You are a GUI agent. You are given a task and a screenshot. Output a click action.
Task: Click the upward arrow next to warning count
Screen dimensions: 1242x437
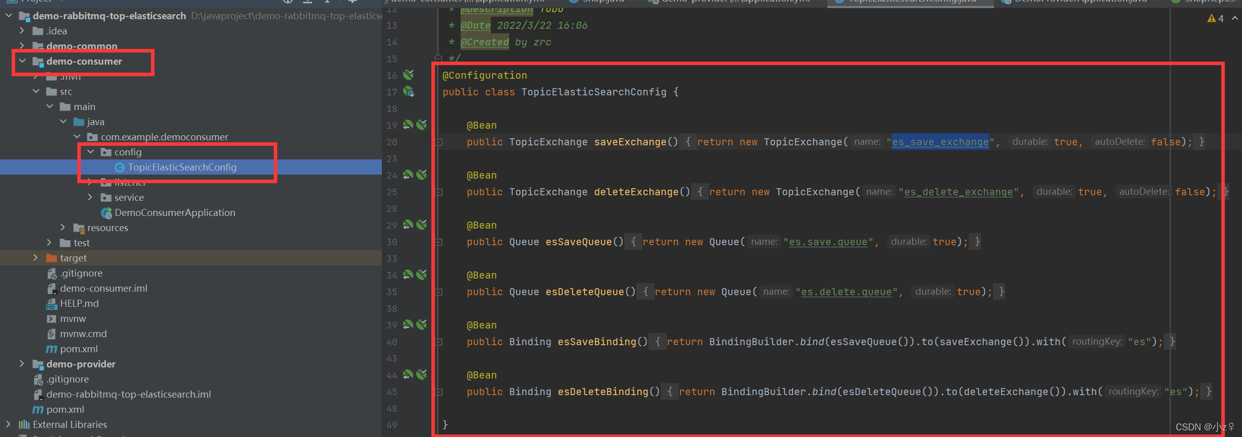(x=1235, y=18)
